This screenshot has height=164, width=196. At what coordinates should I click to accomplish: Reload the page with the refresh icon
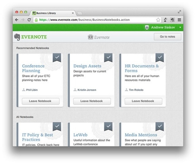click(x=29, y=20)
